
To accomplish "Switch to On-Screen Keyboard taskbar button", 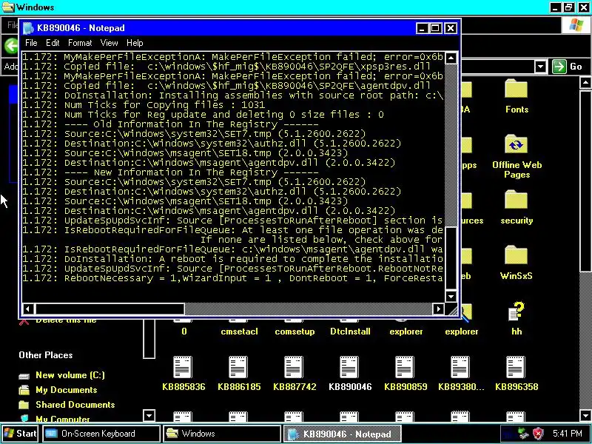I will coord(101,434).
